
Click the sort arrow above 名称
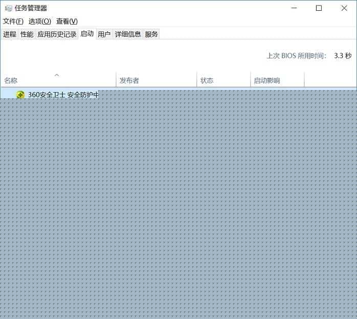tap(57, 75)
